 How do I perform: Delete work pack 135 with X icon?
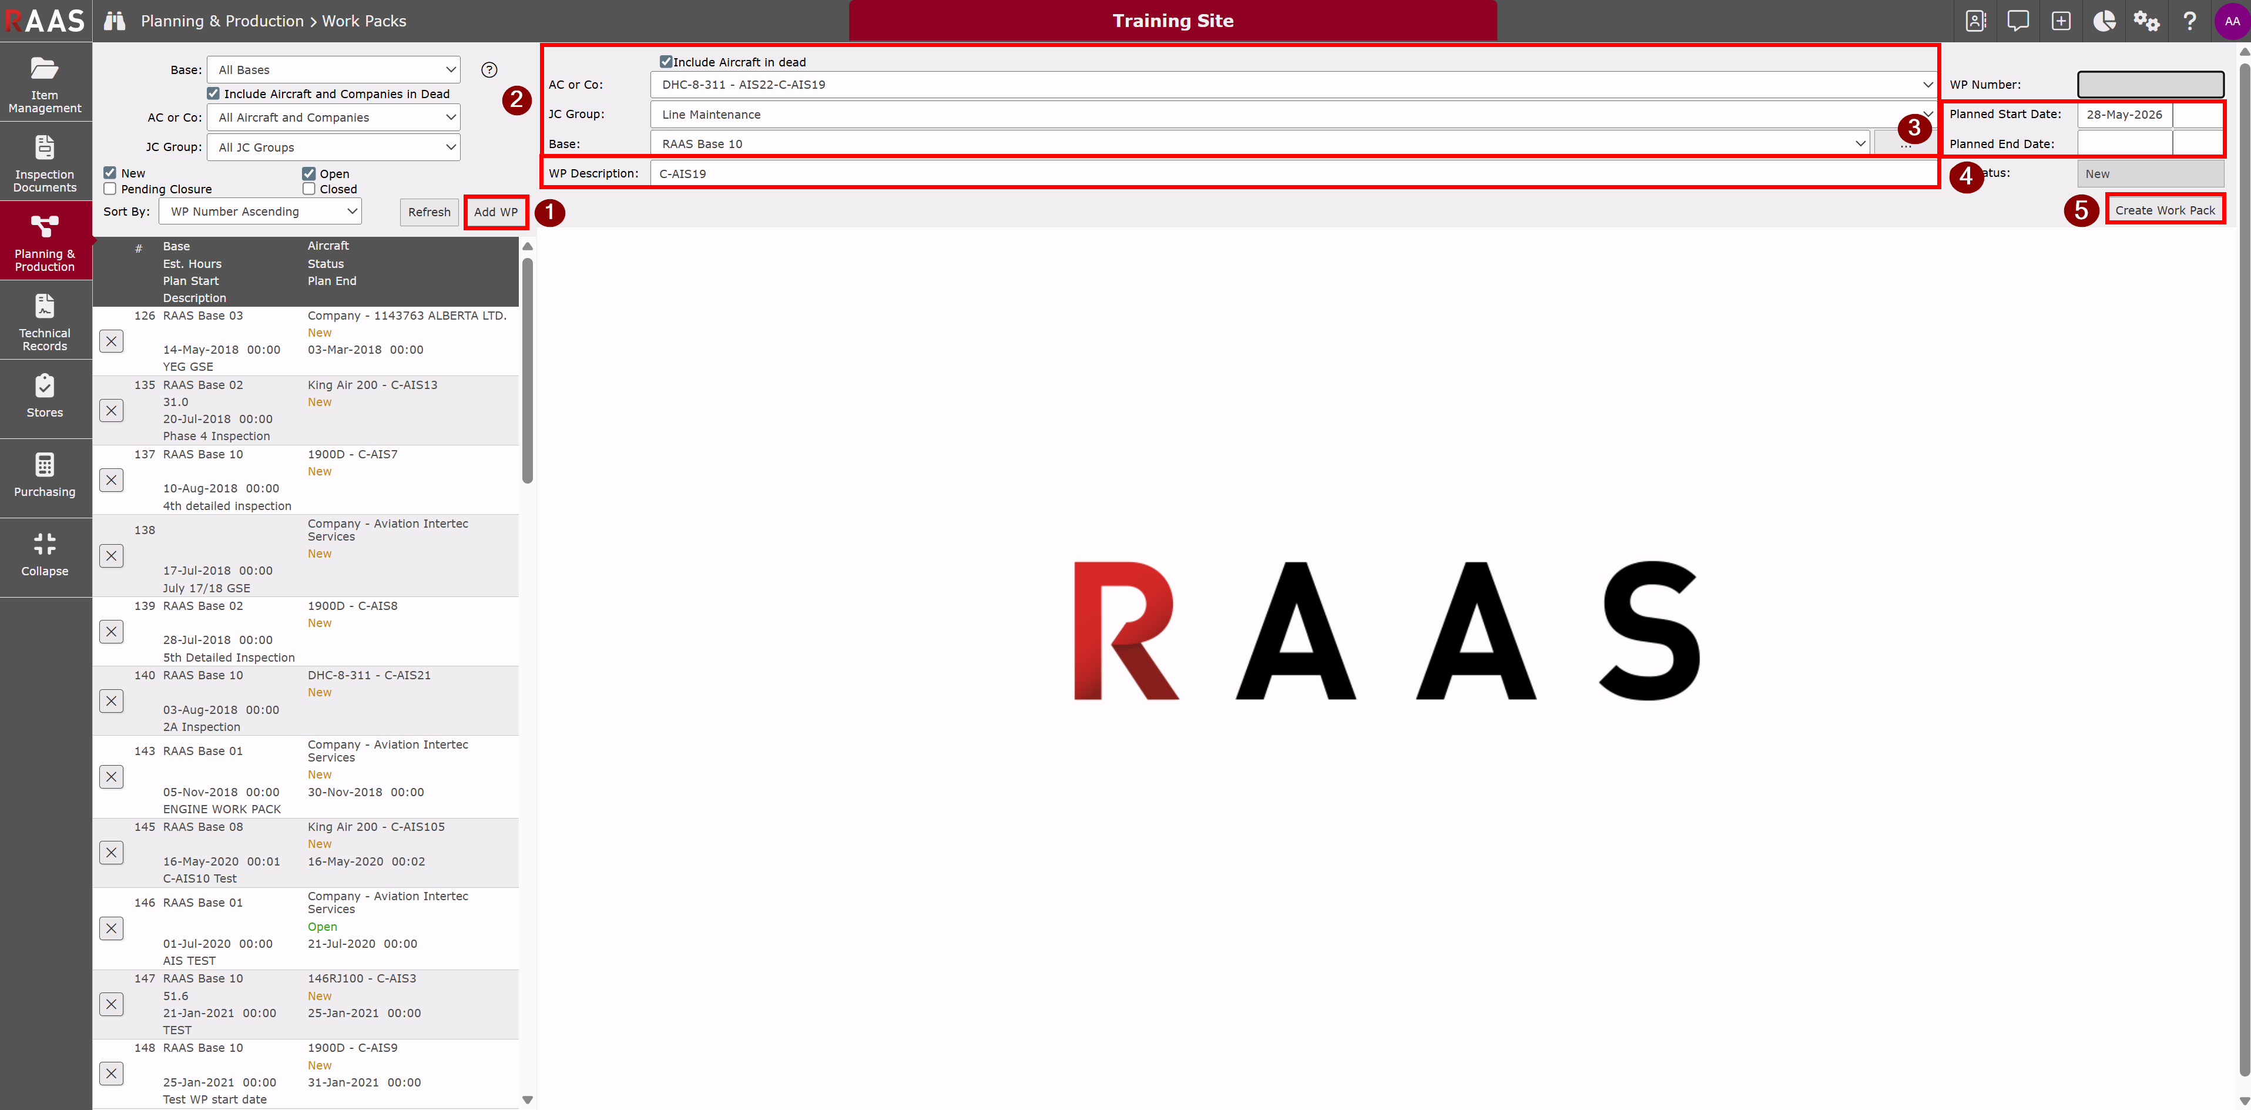(x=111, y=411)
